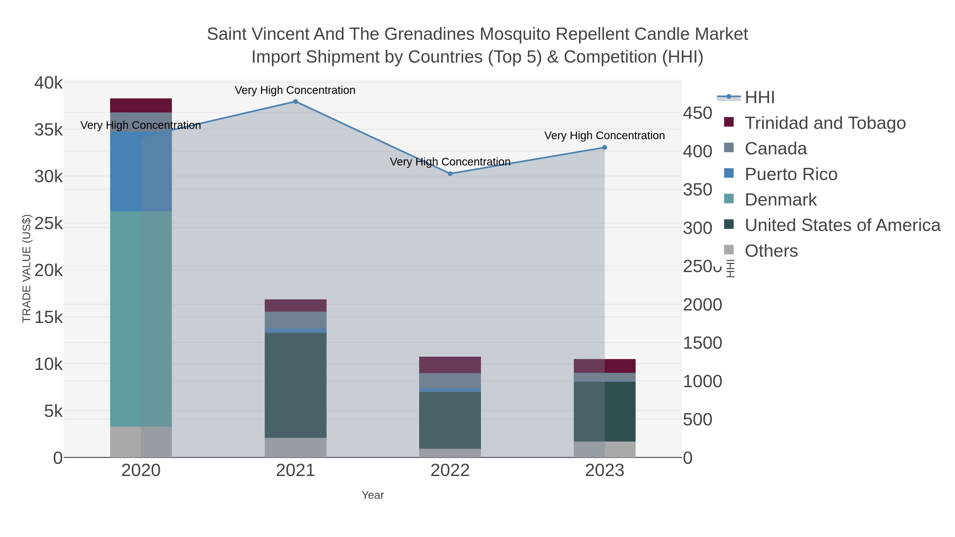Viewport: 955px width, 537px height.
Task: Click United States segment in 2023 bar
Action: point(605,412)
